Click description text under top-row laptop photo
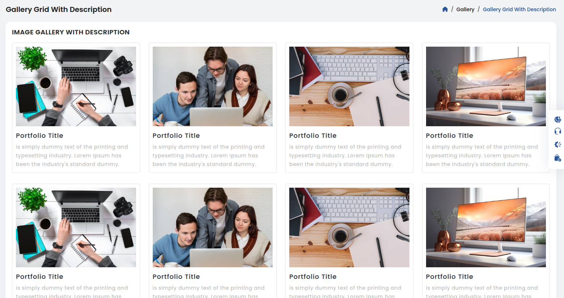The width and height of the screenshot is (564, 298). [x=72, y=156]
